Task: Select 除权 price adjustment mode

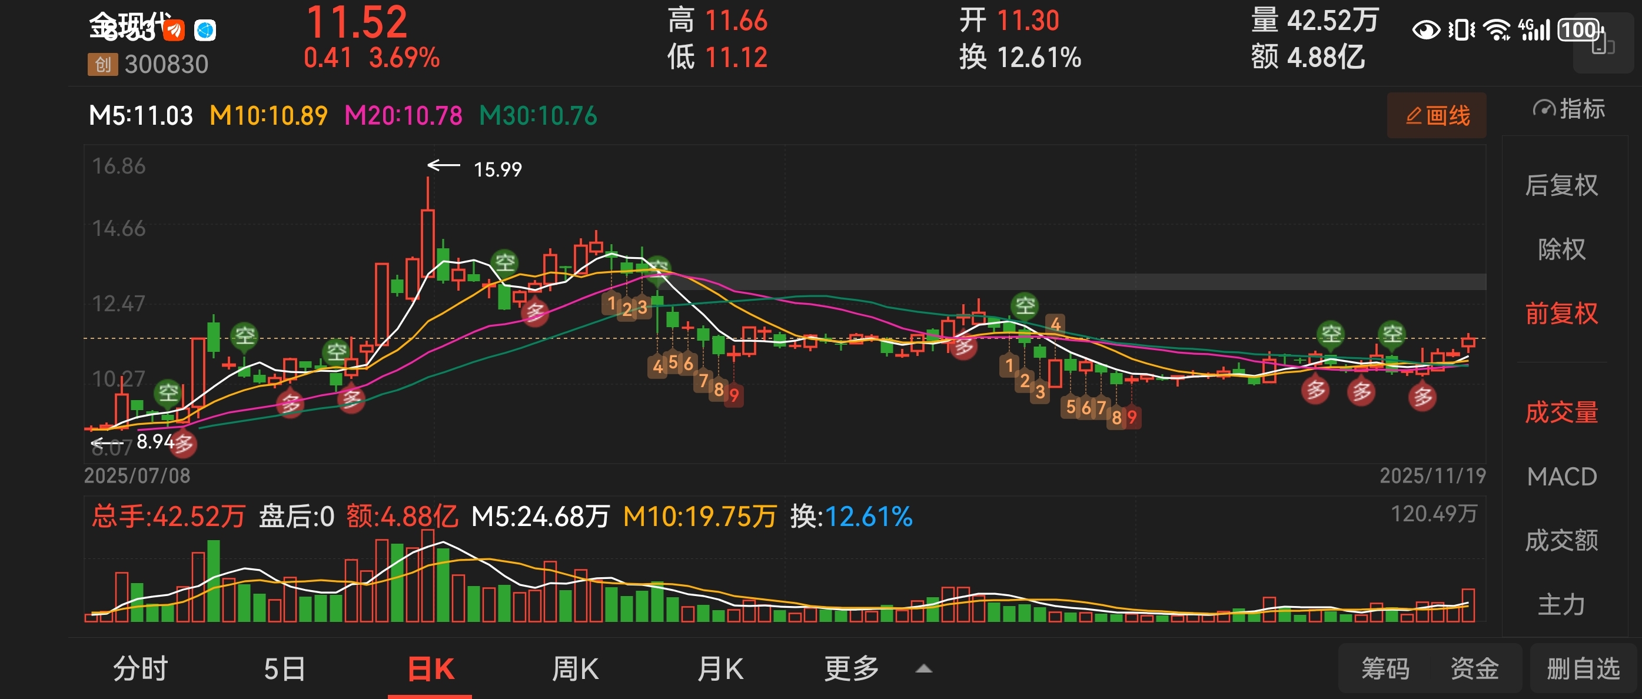Action: pos(1561,249)
